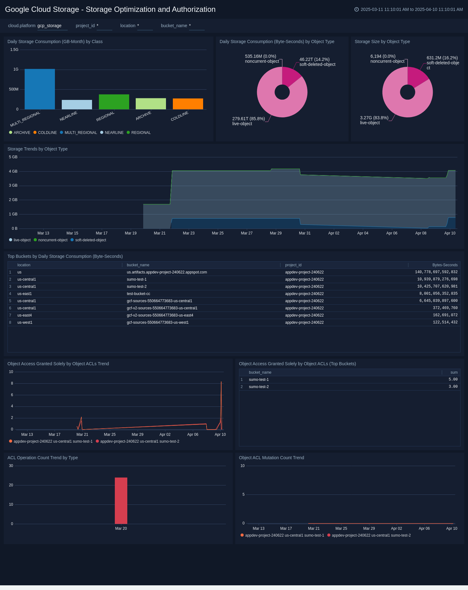Sort the top buckets table by location column
Image resolution: width=468 pixels, height=590 pixels.
click(x=24, y=265)
